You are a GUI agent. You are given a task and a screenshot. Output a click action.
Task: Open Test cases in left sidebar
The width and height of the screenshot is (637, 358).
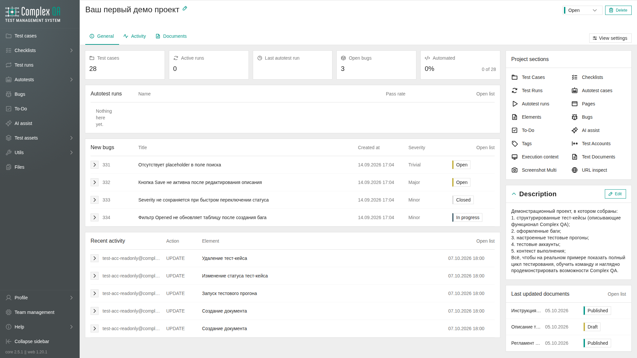pos(40,36)
